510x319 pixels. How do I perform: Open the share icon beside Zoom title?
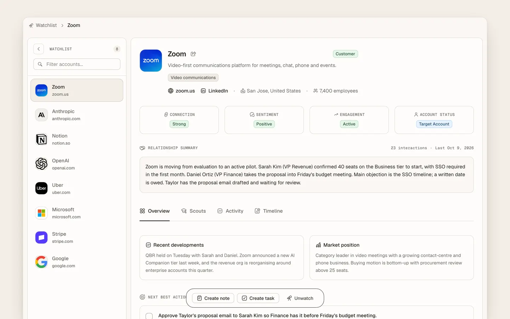(193, 54)
